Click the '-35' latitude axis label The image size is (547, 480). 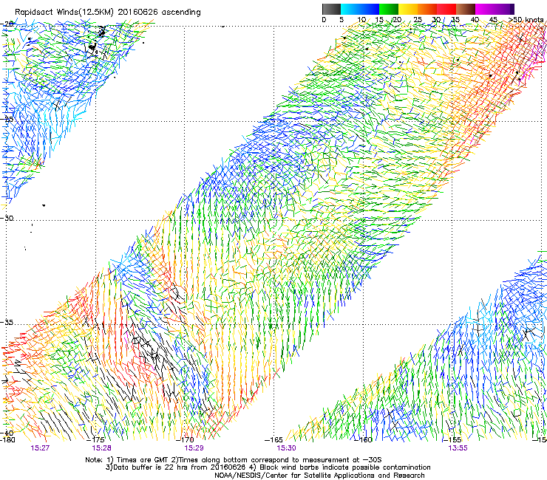tap(7, 323)
